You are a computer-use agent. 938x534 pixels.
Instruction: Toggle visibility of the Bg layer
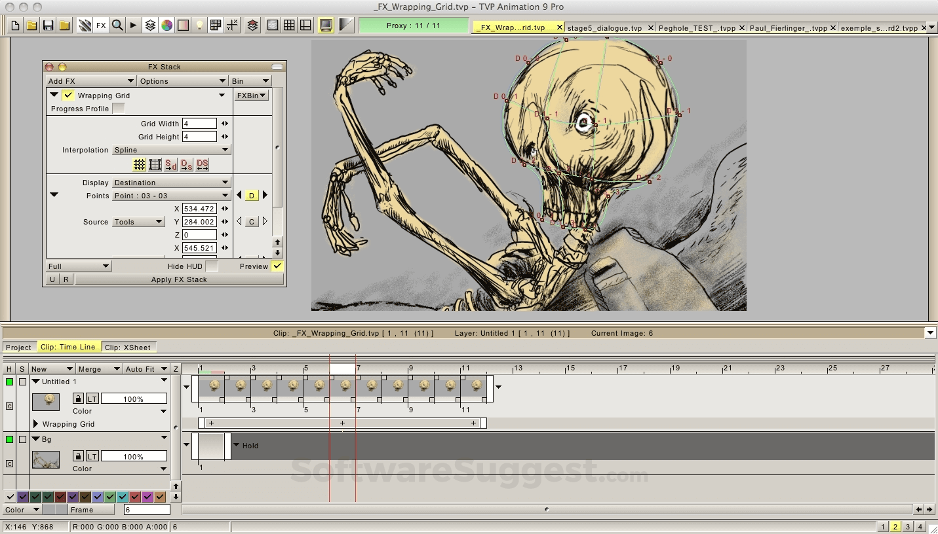[9, 440]
